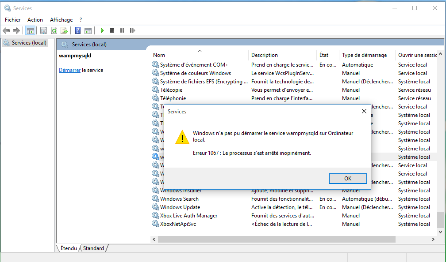Click the Refresh toolbar icon
The height and width of the screenshot is (262, 446).
(x=54, y=30)
